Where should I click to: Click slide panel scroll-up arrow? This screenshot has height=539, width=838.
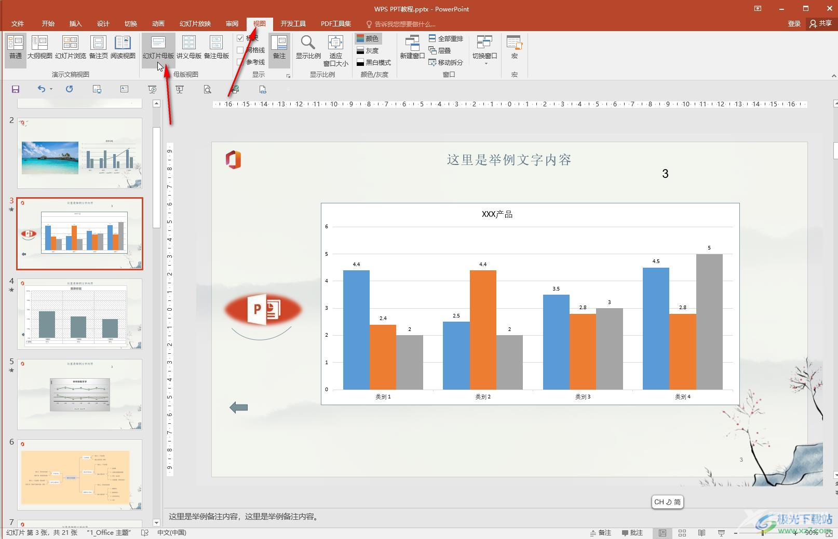(x=156, y=104)
